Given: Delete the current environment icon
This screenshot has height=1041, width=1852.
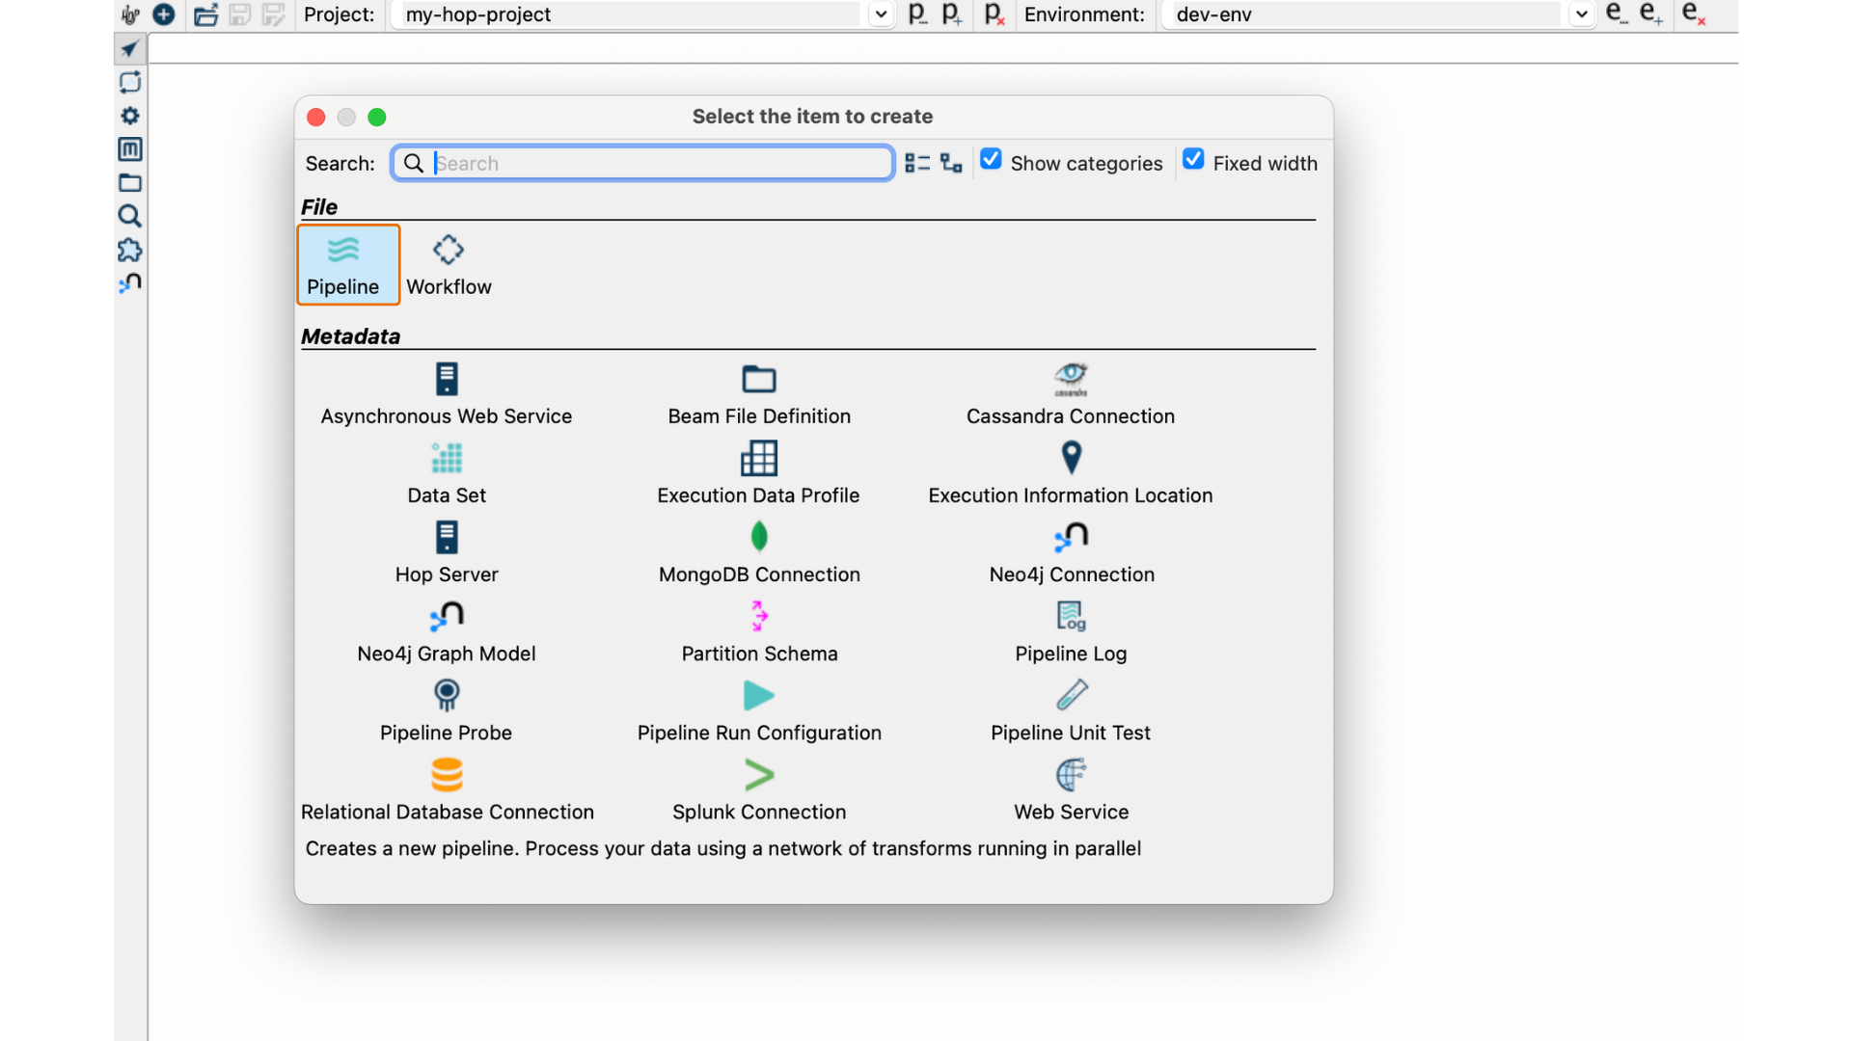Looking at the screenshot, I should (x=1694, y=13).
